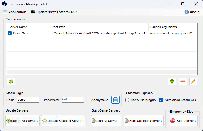Click the Launch arguments column header

173,27
